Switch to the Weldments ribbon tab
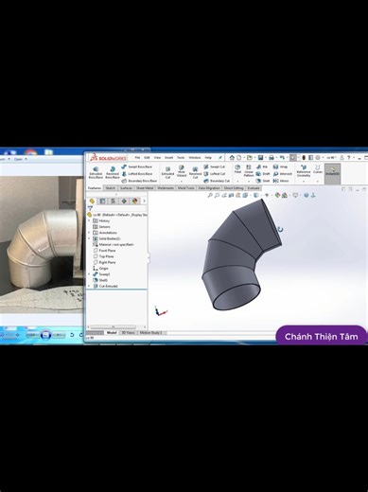This screenshot has height=492, width=368. (166, 188)
